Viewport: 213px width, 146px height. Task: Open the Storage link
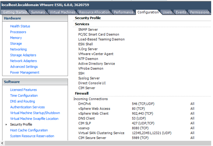[16, 43]
